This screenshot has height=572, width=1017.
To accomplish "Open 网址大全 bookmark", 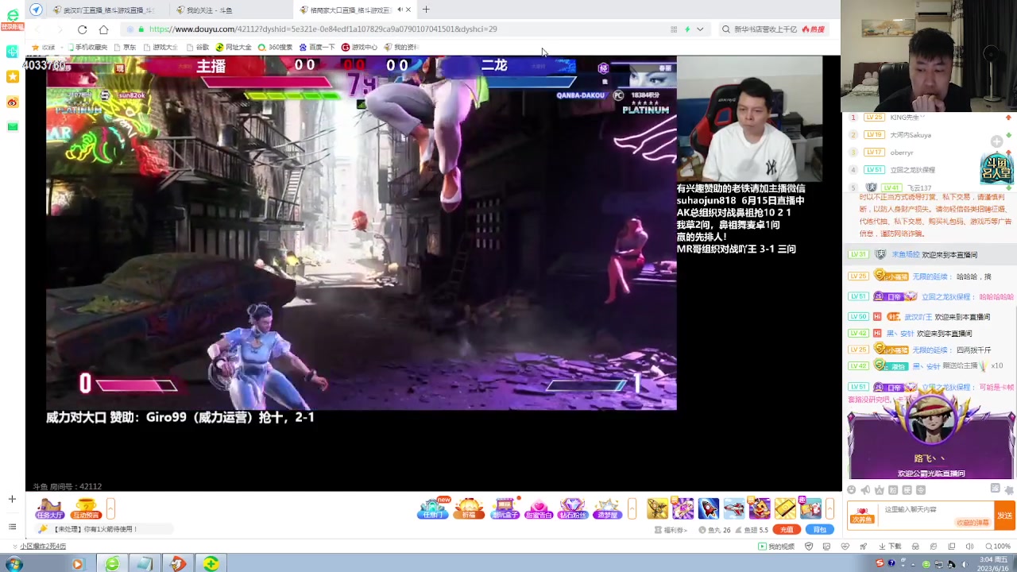I will 234,48.
